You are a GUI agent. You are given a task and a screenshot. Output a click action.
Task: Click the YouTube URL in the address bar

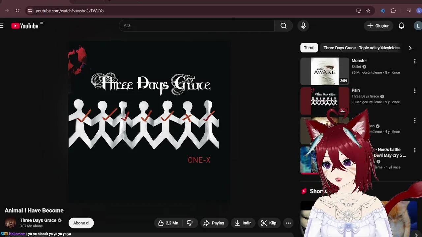(x=70, y=11)
